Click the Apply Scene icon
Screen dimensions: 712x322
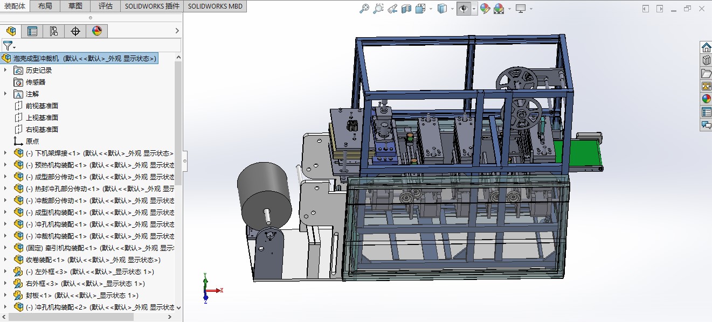tap(499, 9)
